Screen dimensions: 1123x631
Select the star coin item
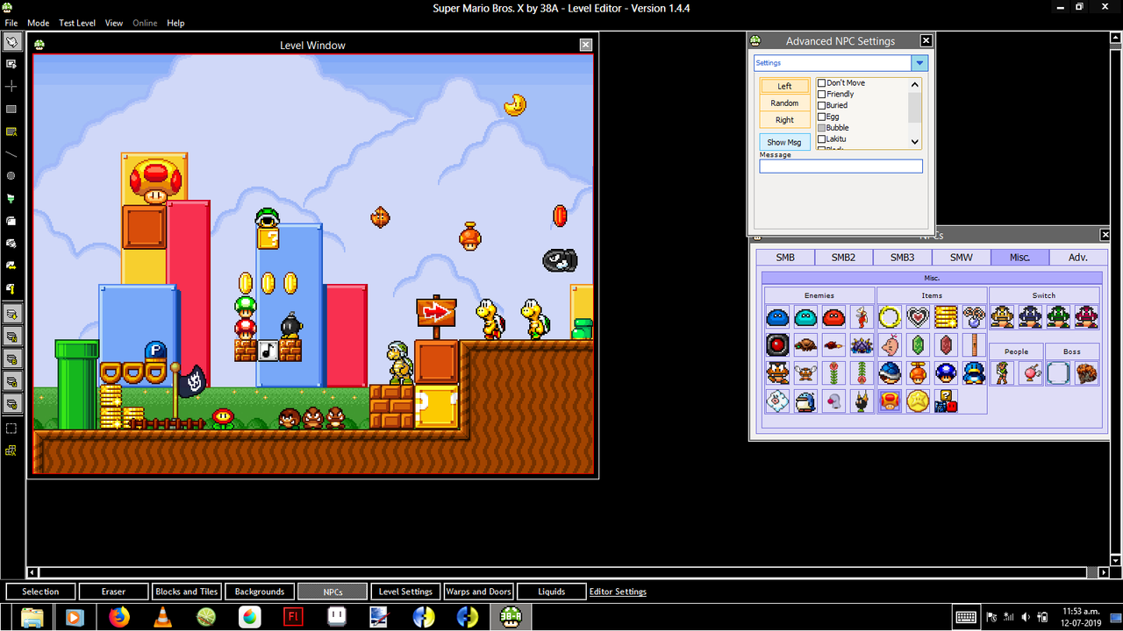coord(918,401)
